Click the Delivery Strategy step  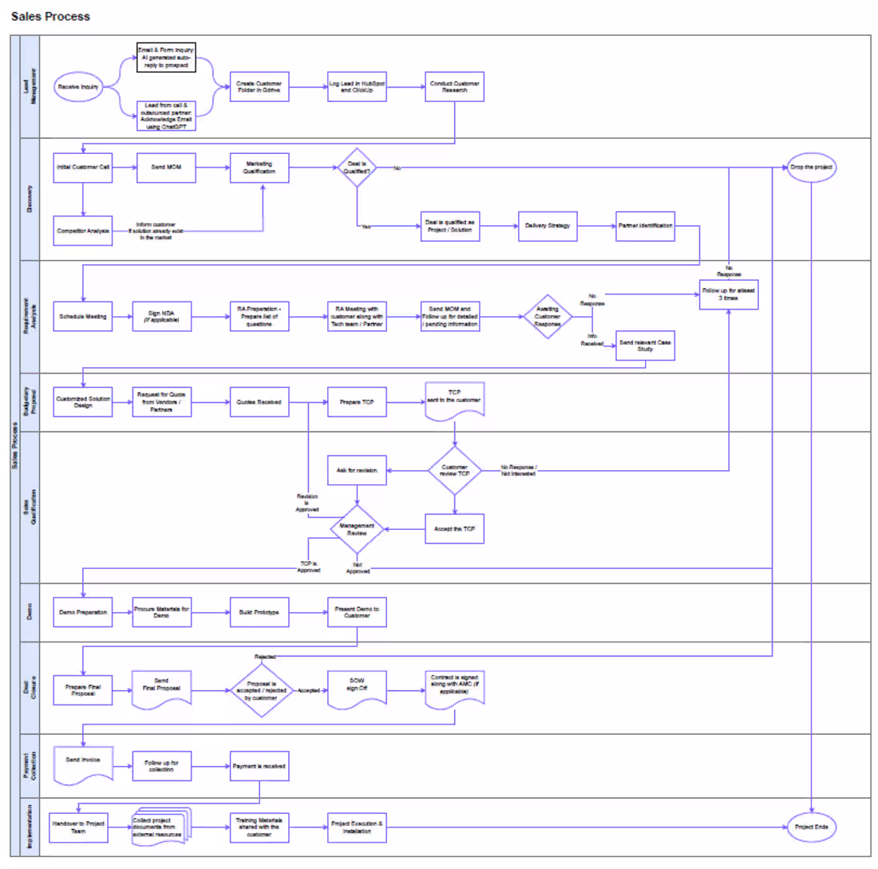click(x=548, y=226)
